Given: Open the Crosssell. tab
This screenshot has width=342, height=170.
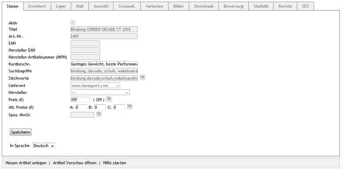Looking at the screenshot, I should [127, 6].
